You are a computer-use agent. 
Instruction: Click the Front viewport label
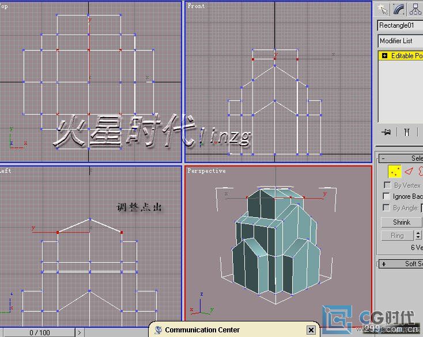point(196,6)
